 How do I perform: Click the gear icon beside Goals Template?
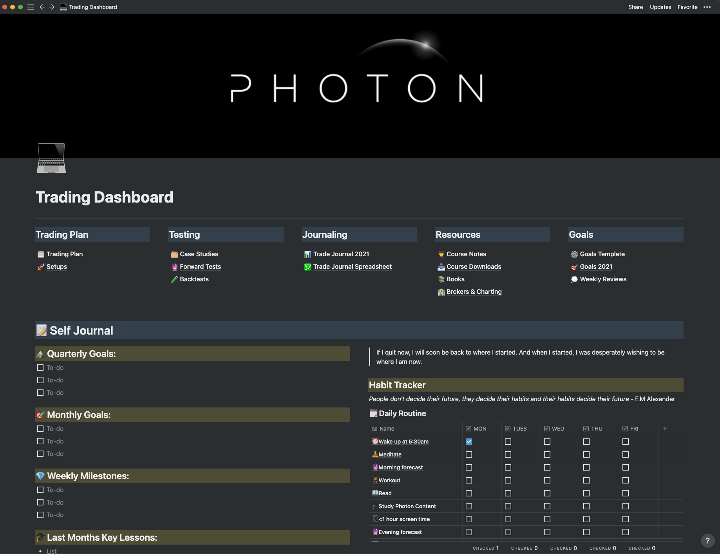574,254
